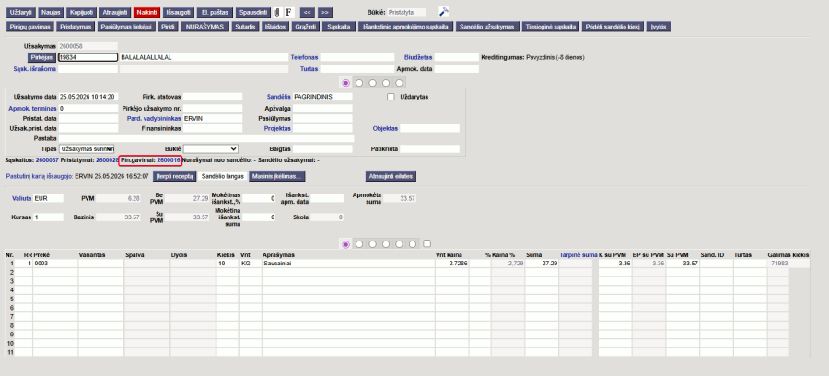This screenshot has width=829, height=376.
Task: Click the Uždaryti button
Action: click(x=21, y=12)
